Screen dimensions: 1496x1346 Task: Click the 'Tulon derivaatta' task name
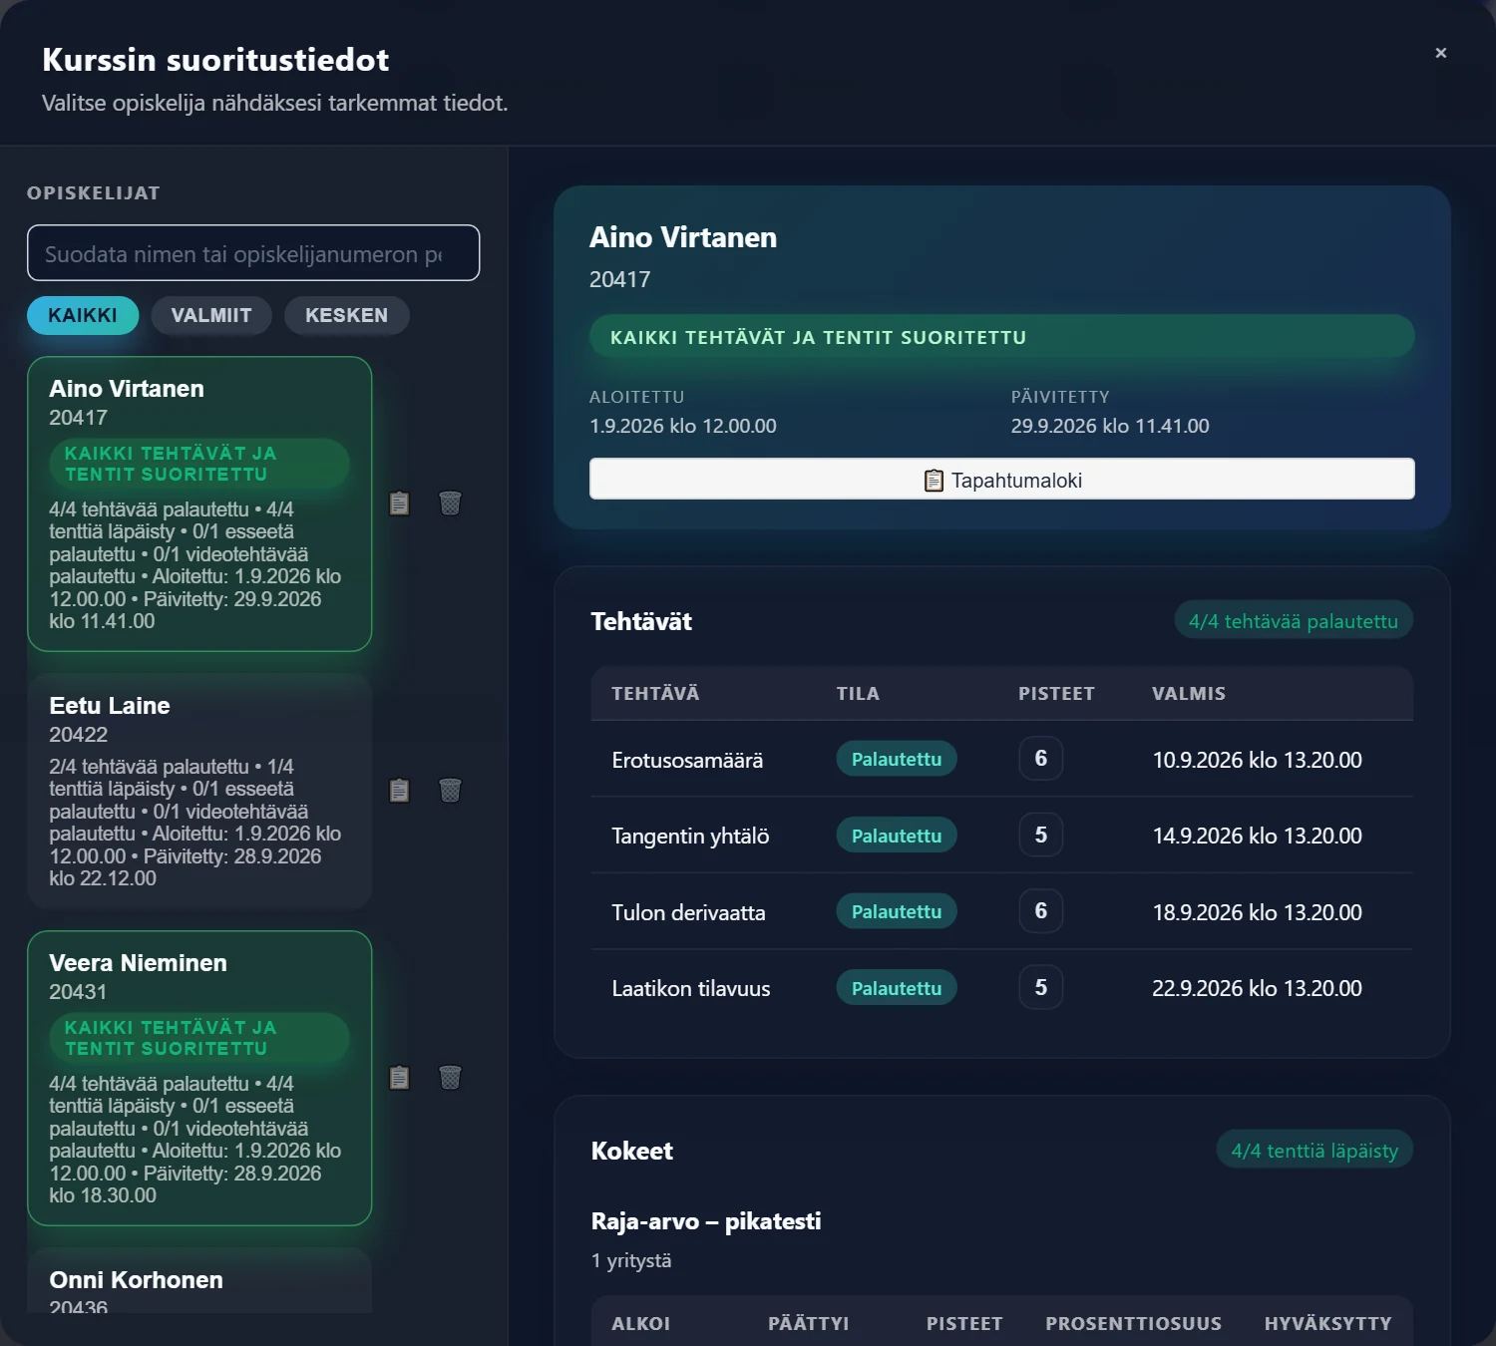[x=688, y=912]
